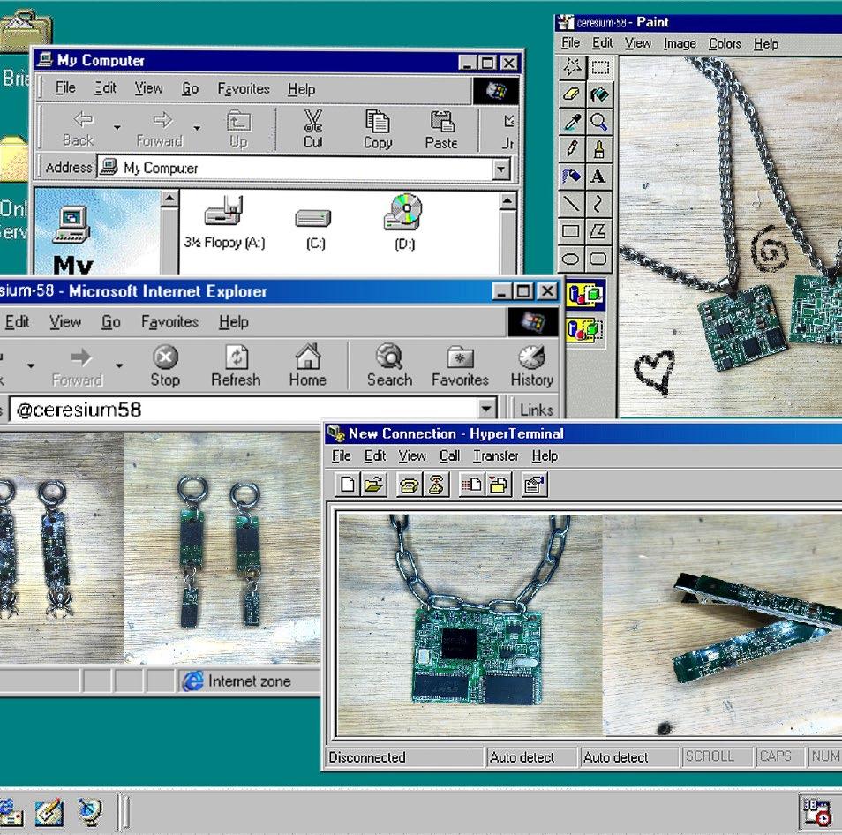This screenshot has height=835, width=842.
Task: Select the (C:) hard drive icon
Action: pyautogui.click(x=315, y=229)
